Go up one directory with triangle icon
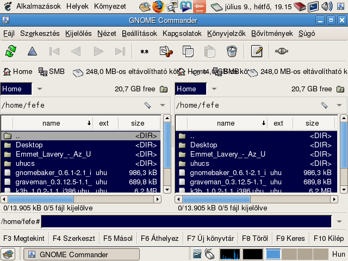 (x=32, y=51)
